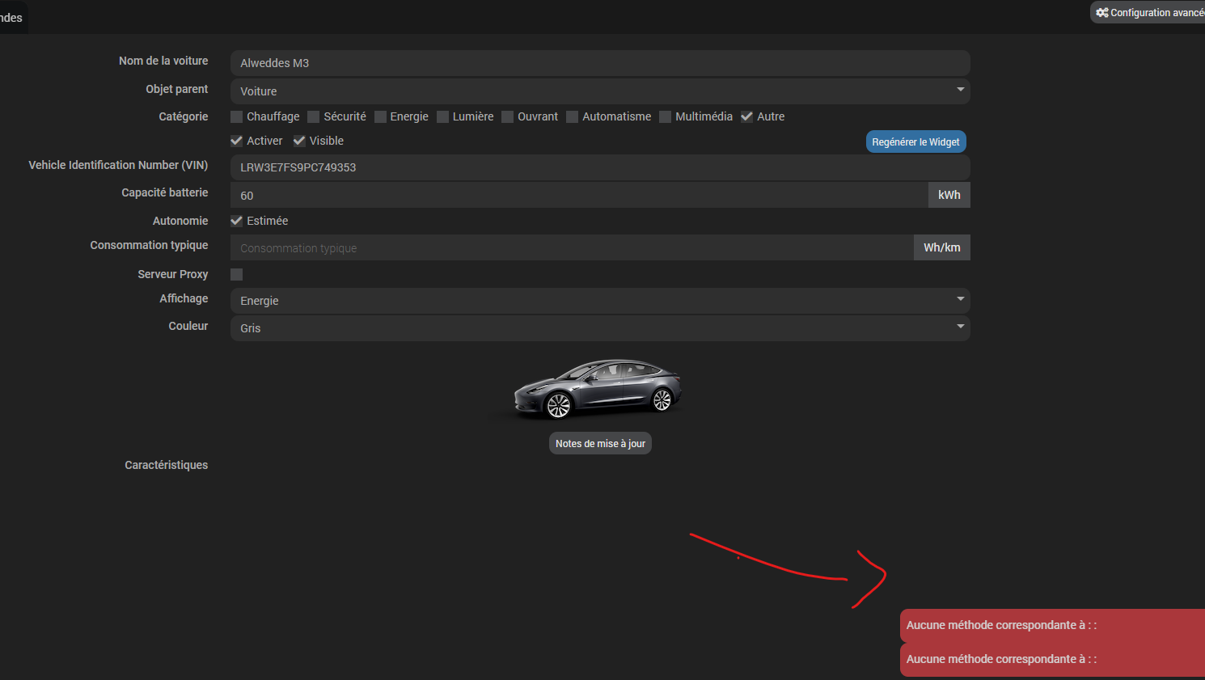Viewport: 1205px width, 680px height.
Task: Toggle the Automatisme category checkbox
Action: click(573, 117)
